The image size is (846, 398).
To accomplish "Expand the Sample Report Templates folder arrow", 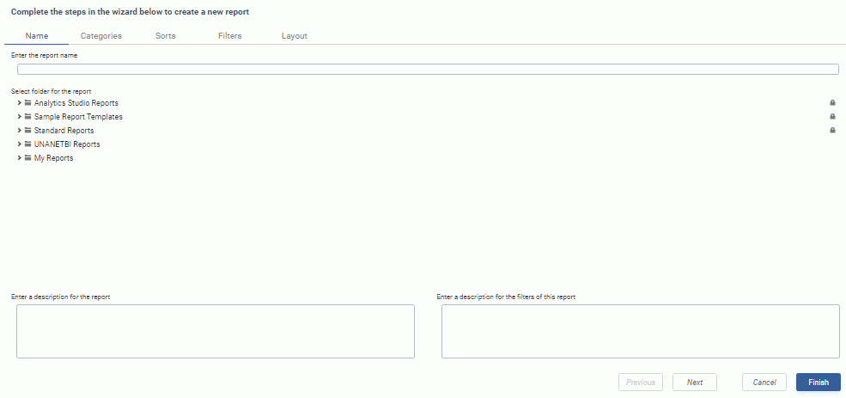I will pyautogui.click(x=20, y=117).
